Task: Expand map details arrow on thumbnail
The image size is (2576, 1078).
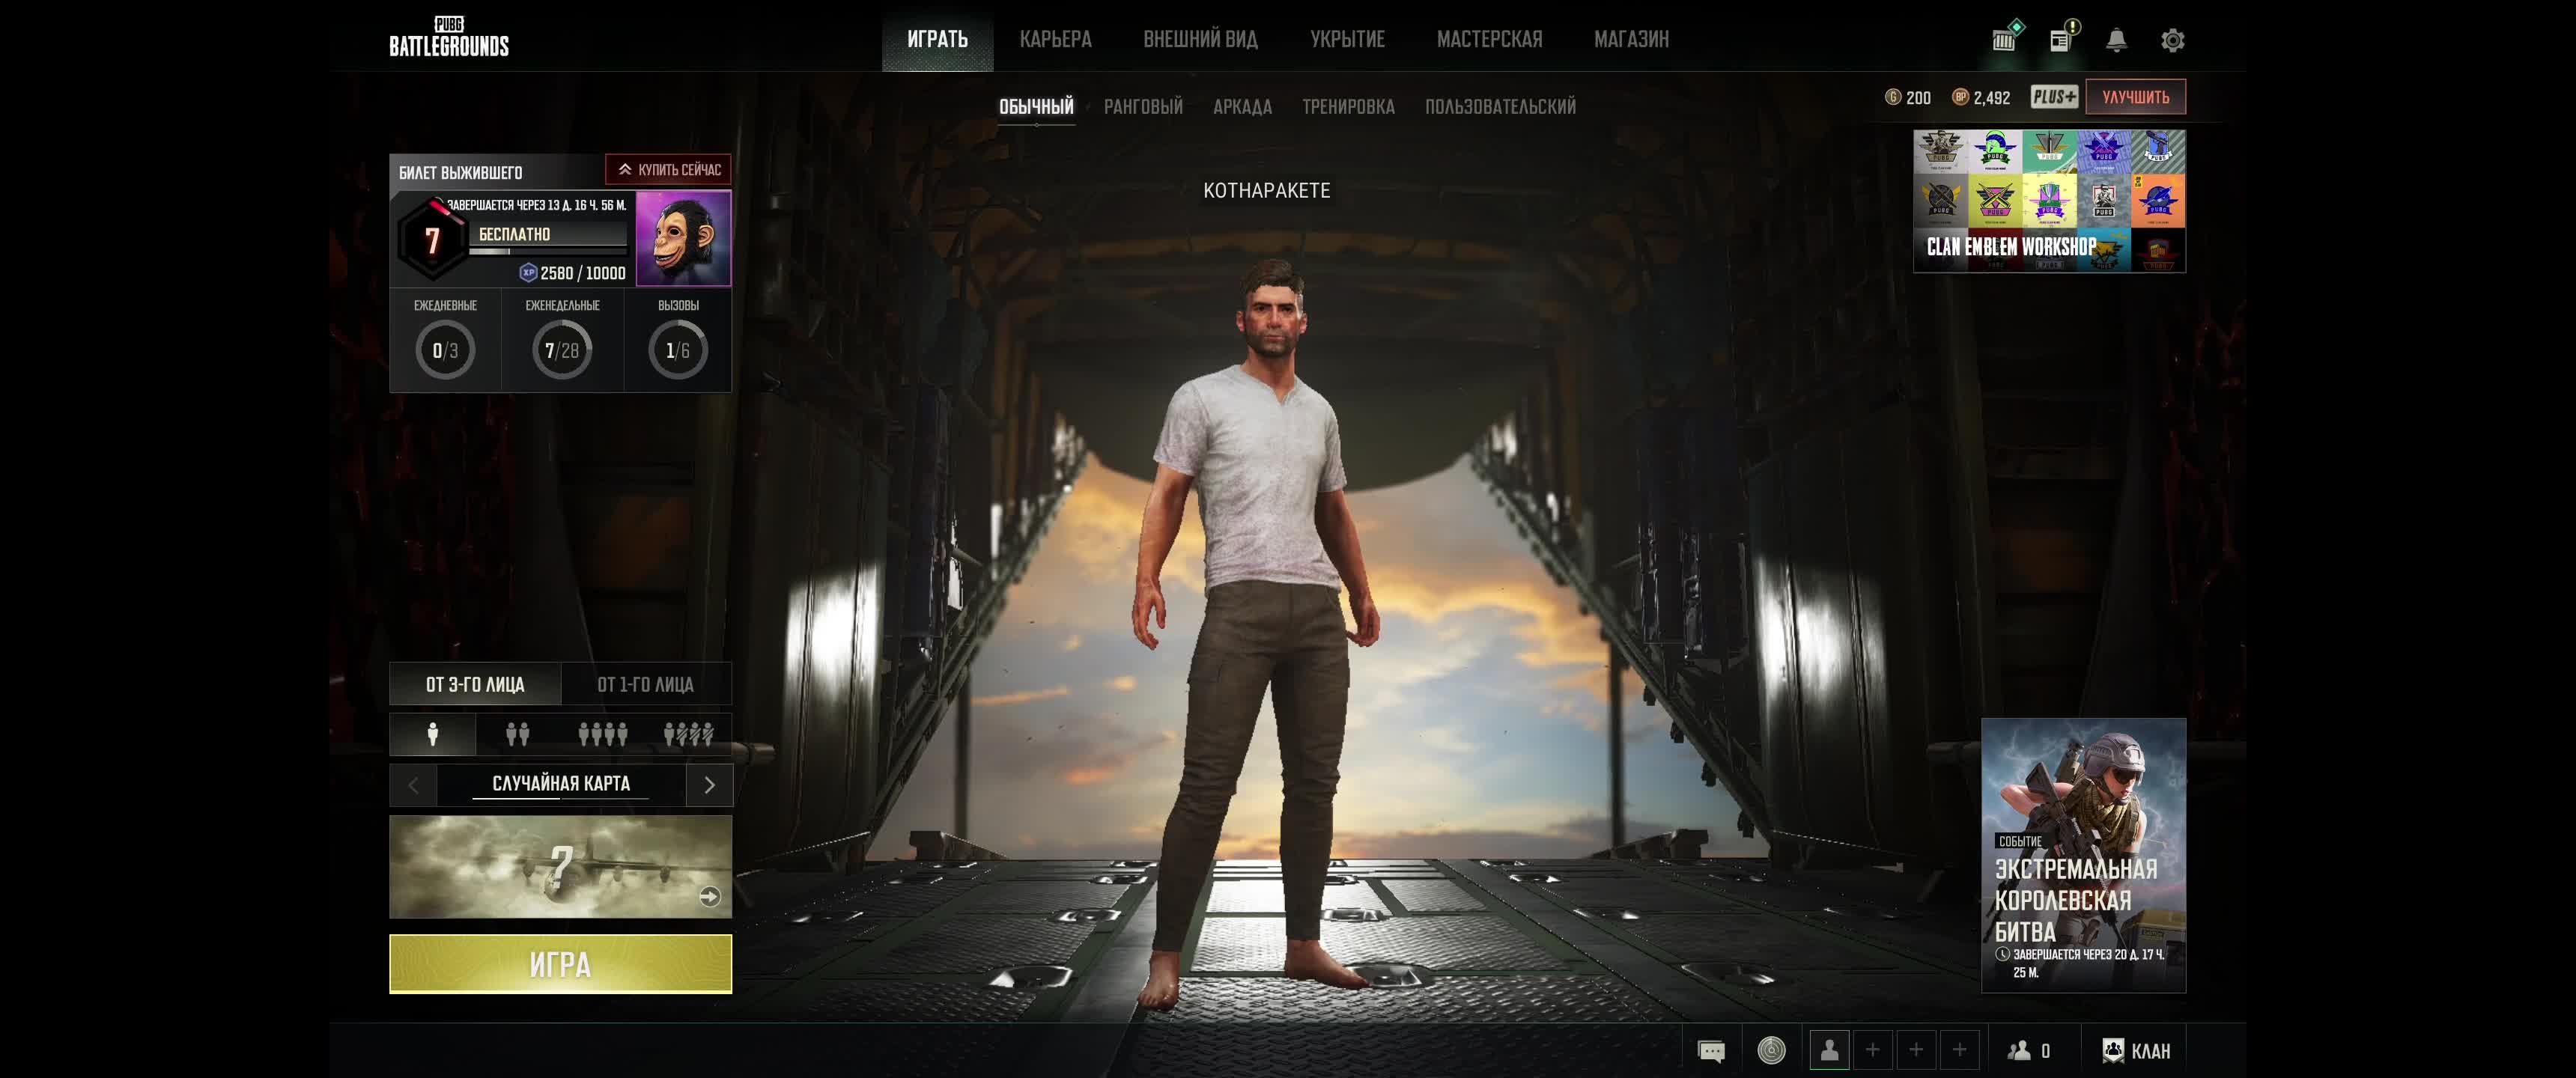Action: click(710, 897)
